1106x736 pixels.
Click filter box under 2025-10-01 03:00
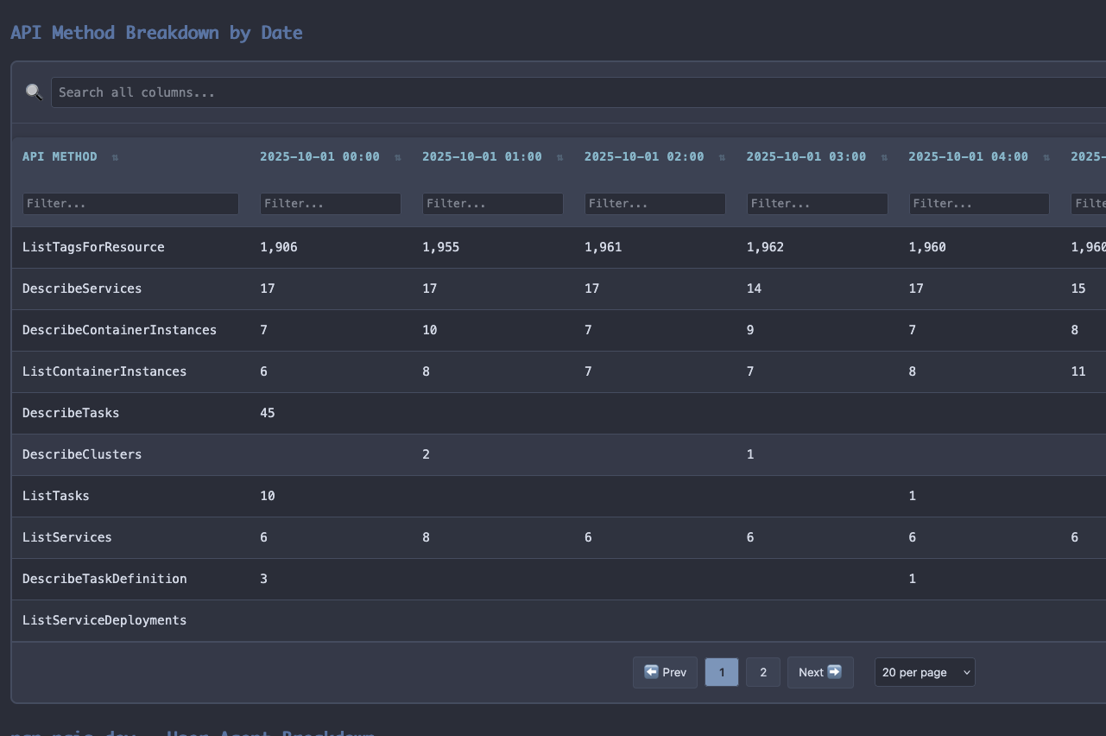pos(817,204)
